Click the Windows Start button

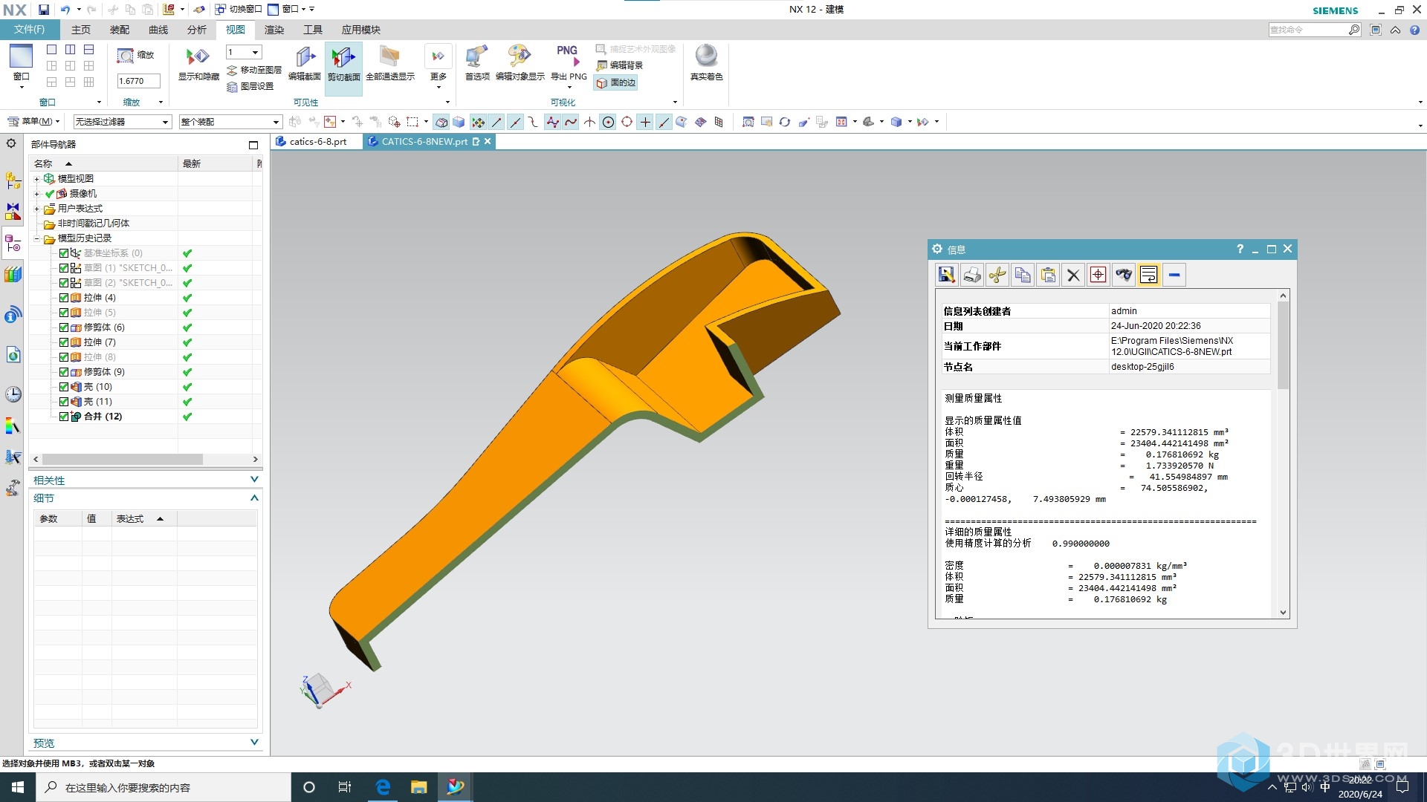[x=18, y=787]
